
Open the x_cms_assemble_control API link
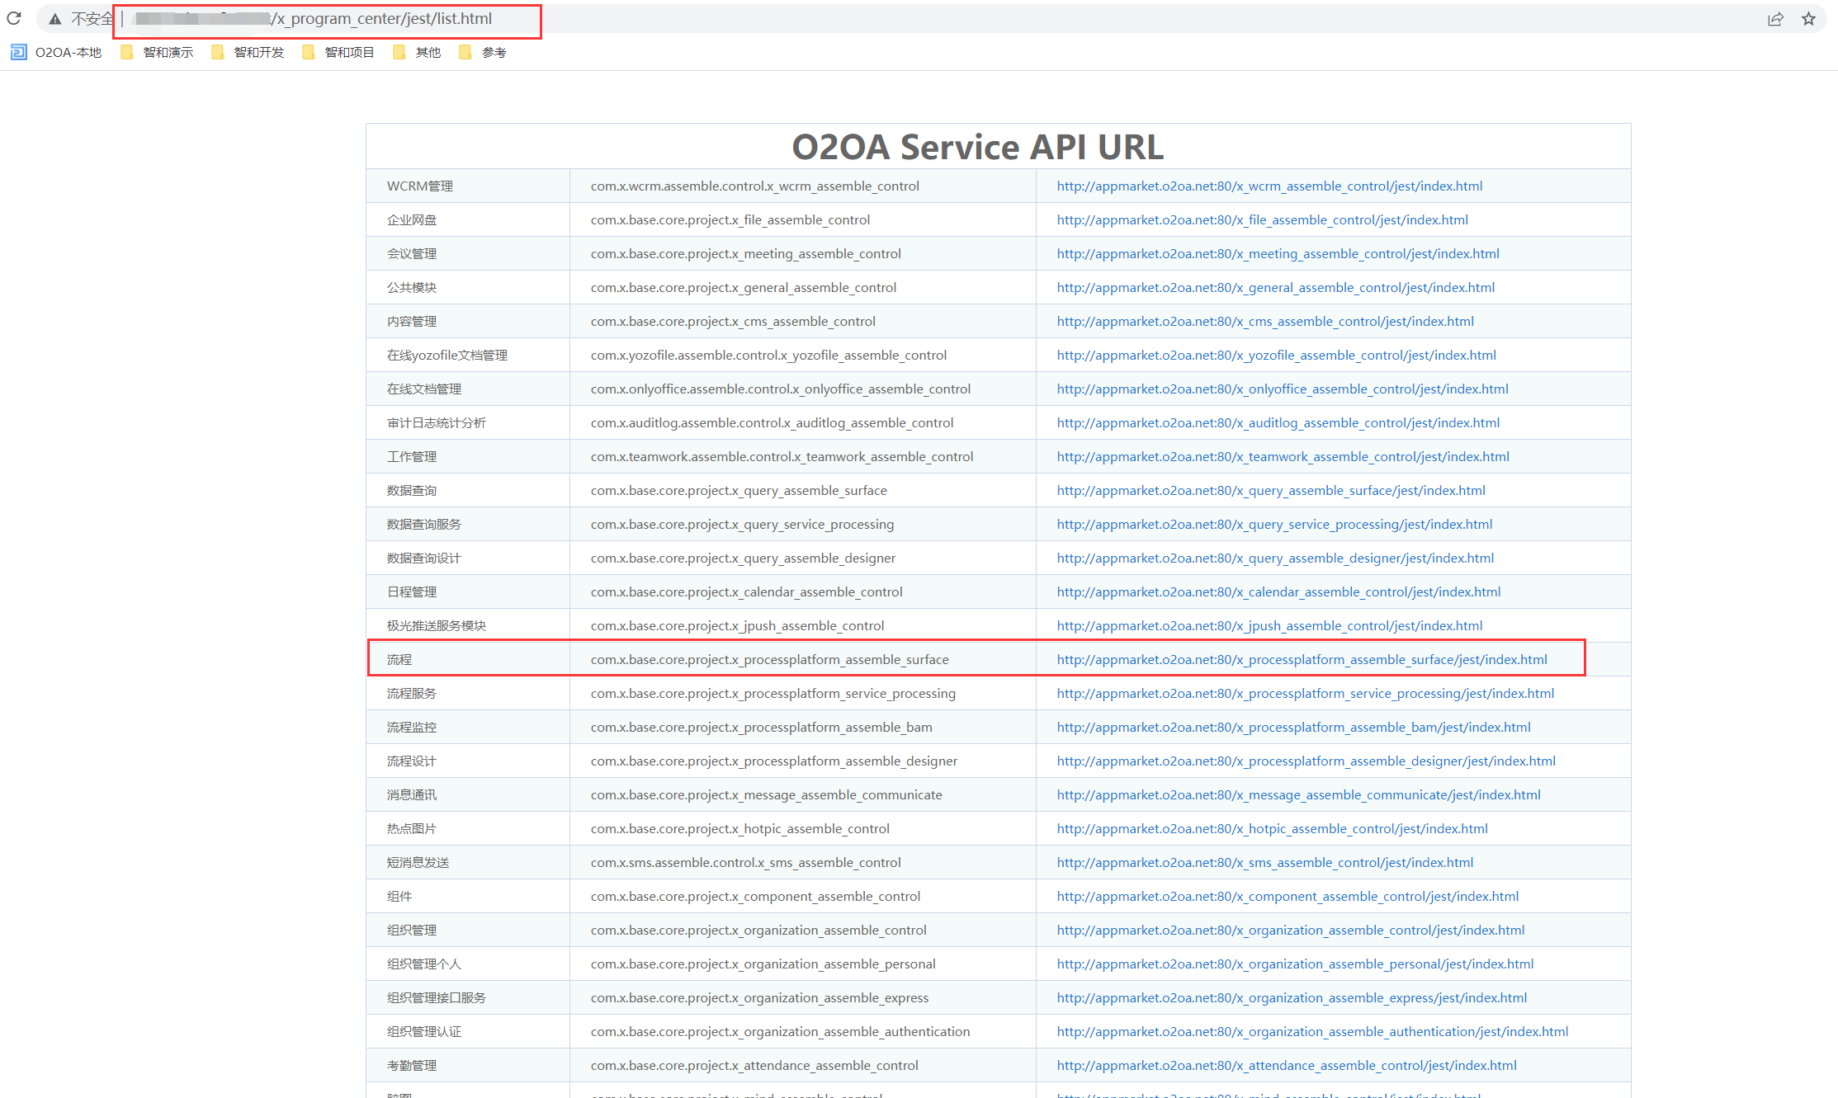1265,322
